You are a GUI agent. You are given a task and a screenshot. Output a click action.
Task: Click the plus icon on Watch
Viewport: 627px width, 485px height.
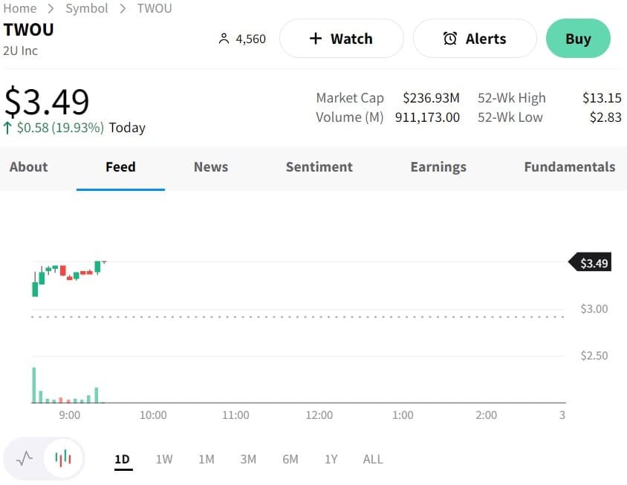click(316, 39)
